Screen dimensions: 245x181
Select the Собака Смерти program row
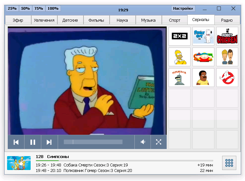124,165
